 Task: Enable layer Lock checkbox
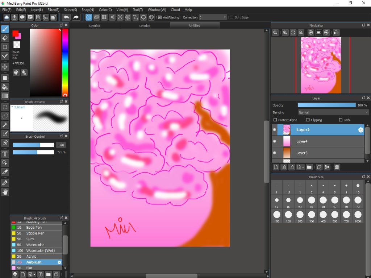[341, 120]
